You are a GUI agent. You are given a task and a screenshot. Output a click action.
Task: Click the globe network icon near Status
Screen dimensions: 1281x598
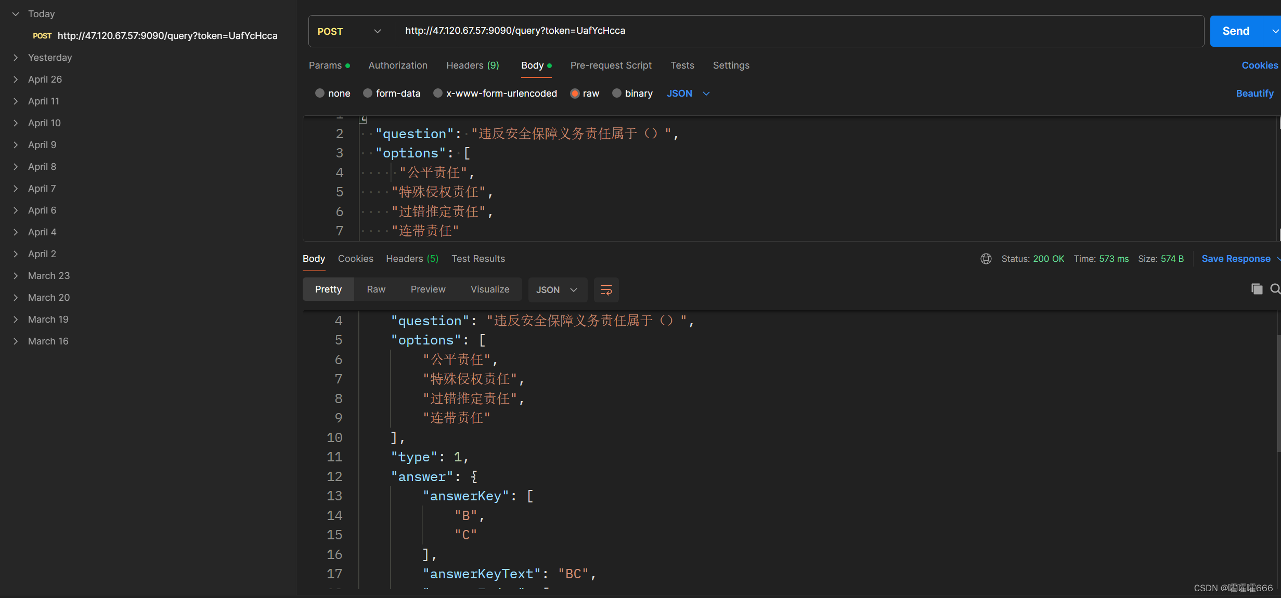(986, 259)
